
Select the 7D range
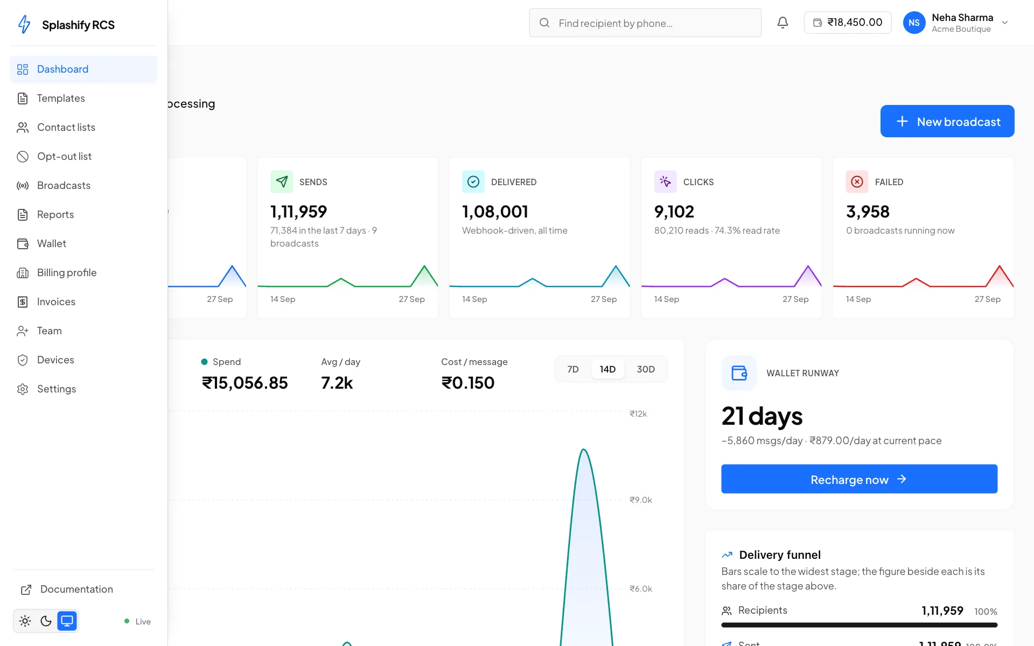pyautogui.click(x=573, y=369)
